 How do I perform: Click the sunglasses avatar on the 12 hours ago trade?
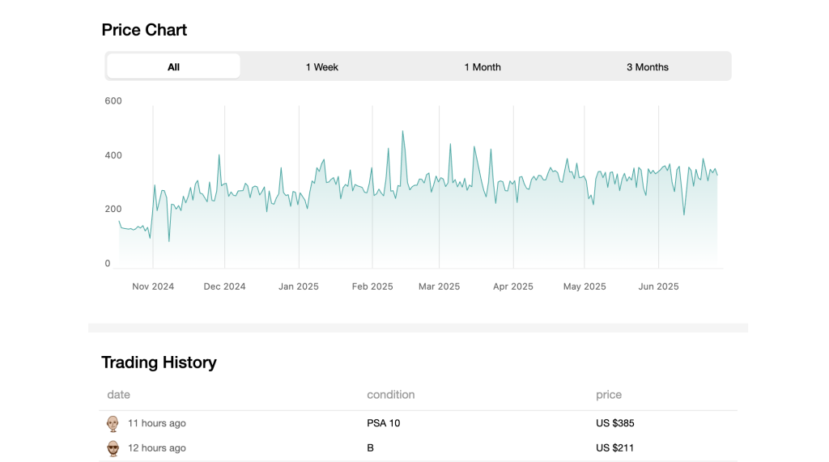(113, 448)
